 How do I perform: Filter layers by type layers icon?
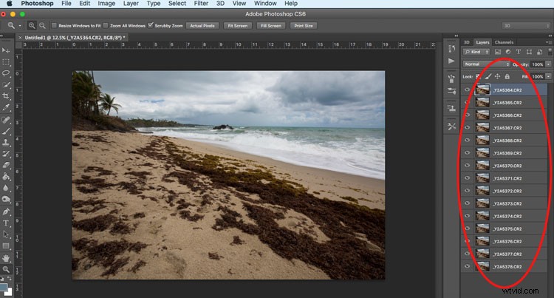(519, 52)
